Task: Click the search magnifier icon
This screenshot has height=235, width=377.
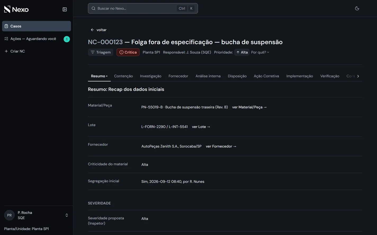Action: [x=93, y=8]
